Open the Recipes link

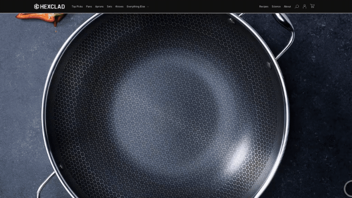[264, 6]
